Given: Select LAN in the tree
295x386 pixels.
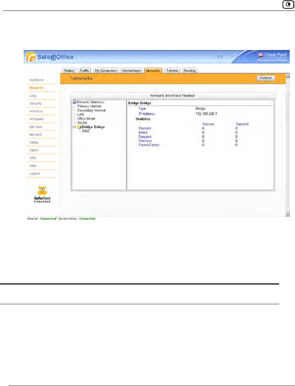Looking at the screenshot, I should click(80, 115).
